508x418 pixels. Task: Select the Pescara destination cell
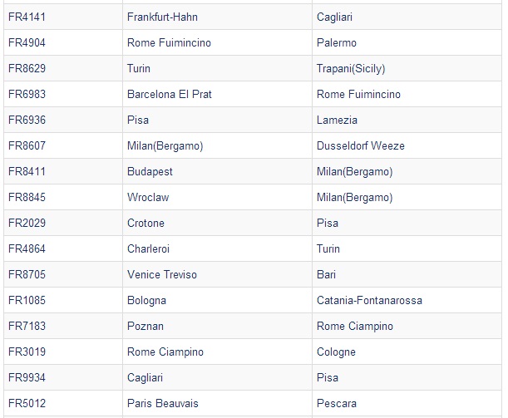[407, 403]
